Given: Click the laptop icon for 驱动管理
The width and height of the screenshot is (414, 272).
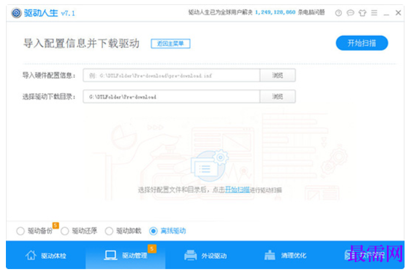Looking at the screenshot, I should click(110, 255).
